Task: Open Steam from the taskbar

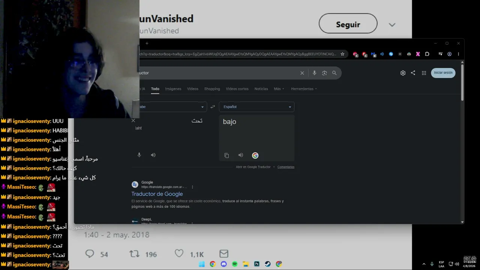Action: coord(268,264)
